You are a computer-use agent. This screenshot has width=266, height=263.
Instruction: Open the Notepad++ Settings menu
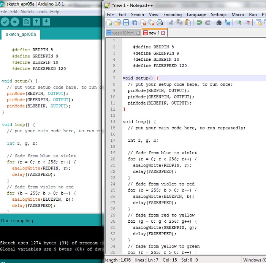point(218,14)
